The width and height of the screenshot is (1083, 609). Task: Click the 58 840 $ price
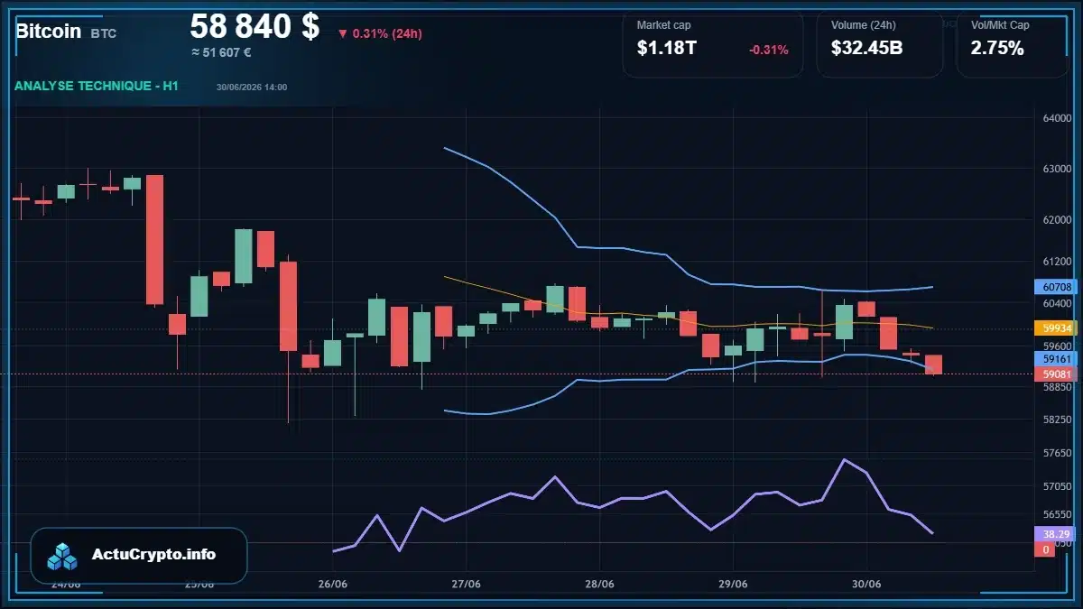click(255, 27)
